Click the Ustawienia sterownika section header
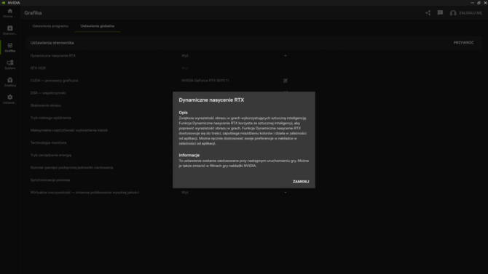This screenshot has height=274, width=488. (x=52, y=43)
